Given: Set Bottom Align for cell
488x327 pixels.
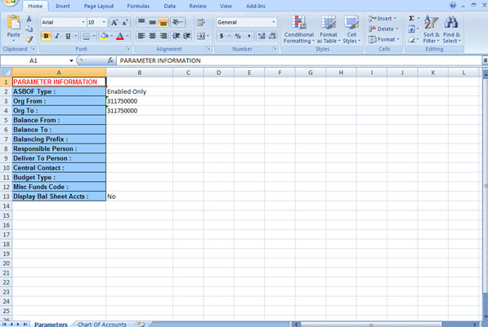Looking at the screenshot, I should click(x=163, y=22).
